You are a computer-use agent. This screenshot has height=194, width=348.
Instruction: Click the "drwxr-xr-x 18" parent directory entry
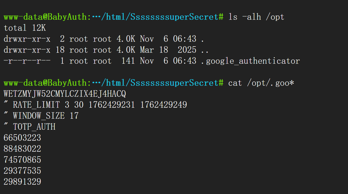pos(34,50)
